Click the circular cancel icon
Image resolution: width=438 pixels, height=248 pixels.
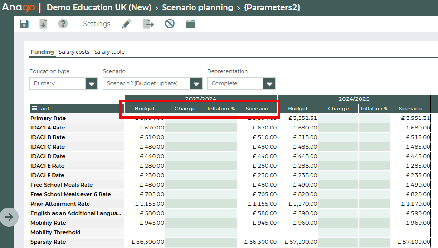[170, 24]
